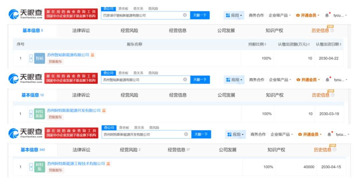Expand the 苏州阿特斯新能源开发有限公司 shareholder row with plus
Image resolution: width=361 pixels, height=182 pixels.
click(x=31, y=114)
